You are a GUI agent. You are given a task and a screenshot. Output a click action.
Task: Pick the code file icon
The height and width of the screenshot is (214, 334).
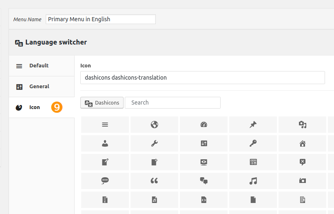tap(203, 200)
